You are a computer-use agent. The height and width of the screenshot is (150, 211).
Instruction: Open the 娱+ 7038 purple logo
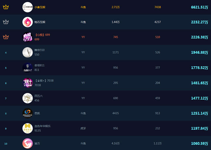28,83
